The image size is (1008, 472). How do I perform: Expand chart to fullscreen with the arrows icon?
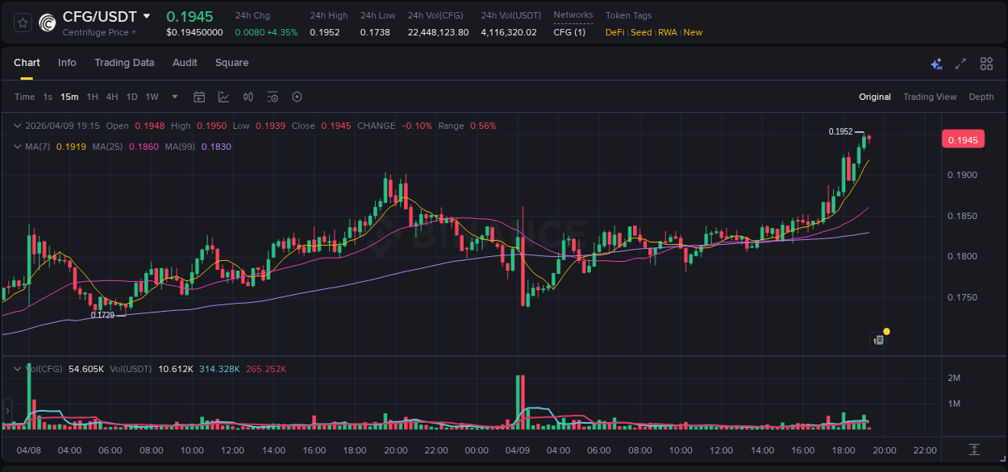(961, 63)
